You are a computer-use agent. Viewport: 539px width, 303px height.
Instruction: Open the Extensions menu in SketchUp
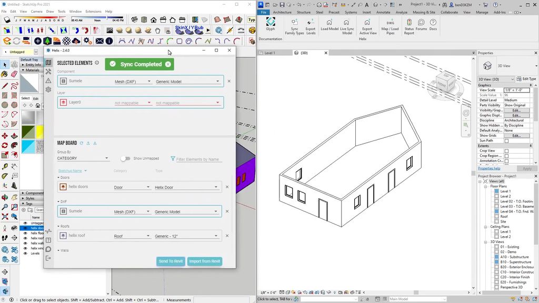[x=93, y=11]
